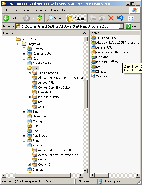Screen dimensions: 142x185
Task: Collapse the Edit folder node
Action: pos(24,68)
